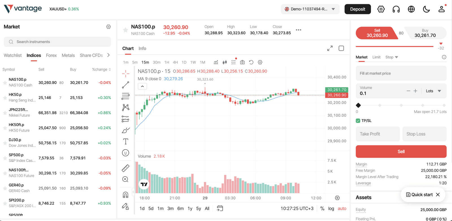Take a chart snapshot with camera
Screen dimensions: 452x221
pos(242,62)
